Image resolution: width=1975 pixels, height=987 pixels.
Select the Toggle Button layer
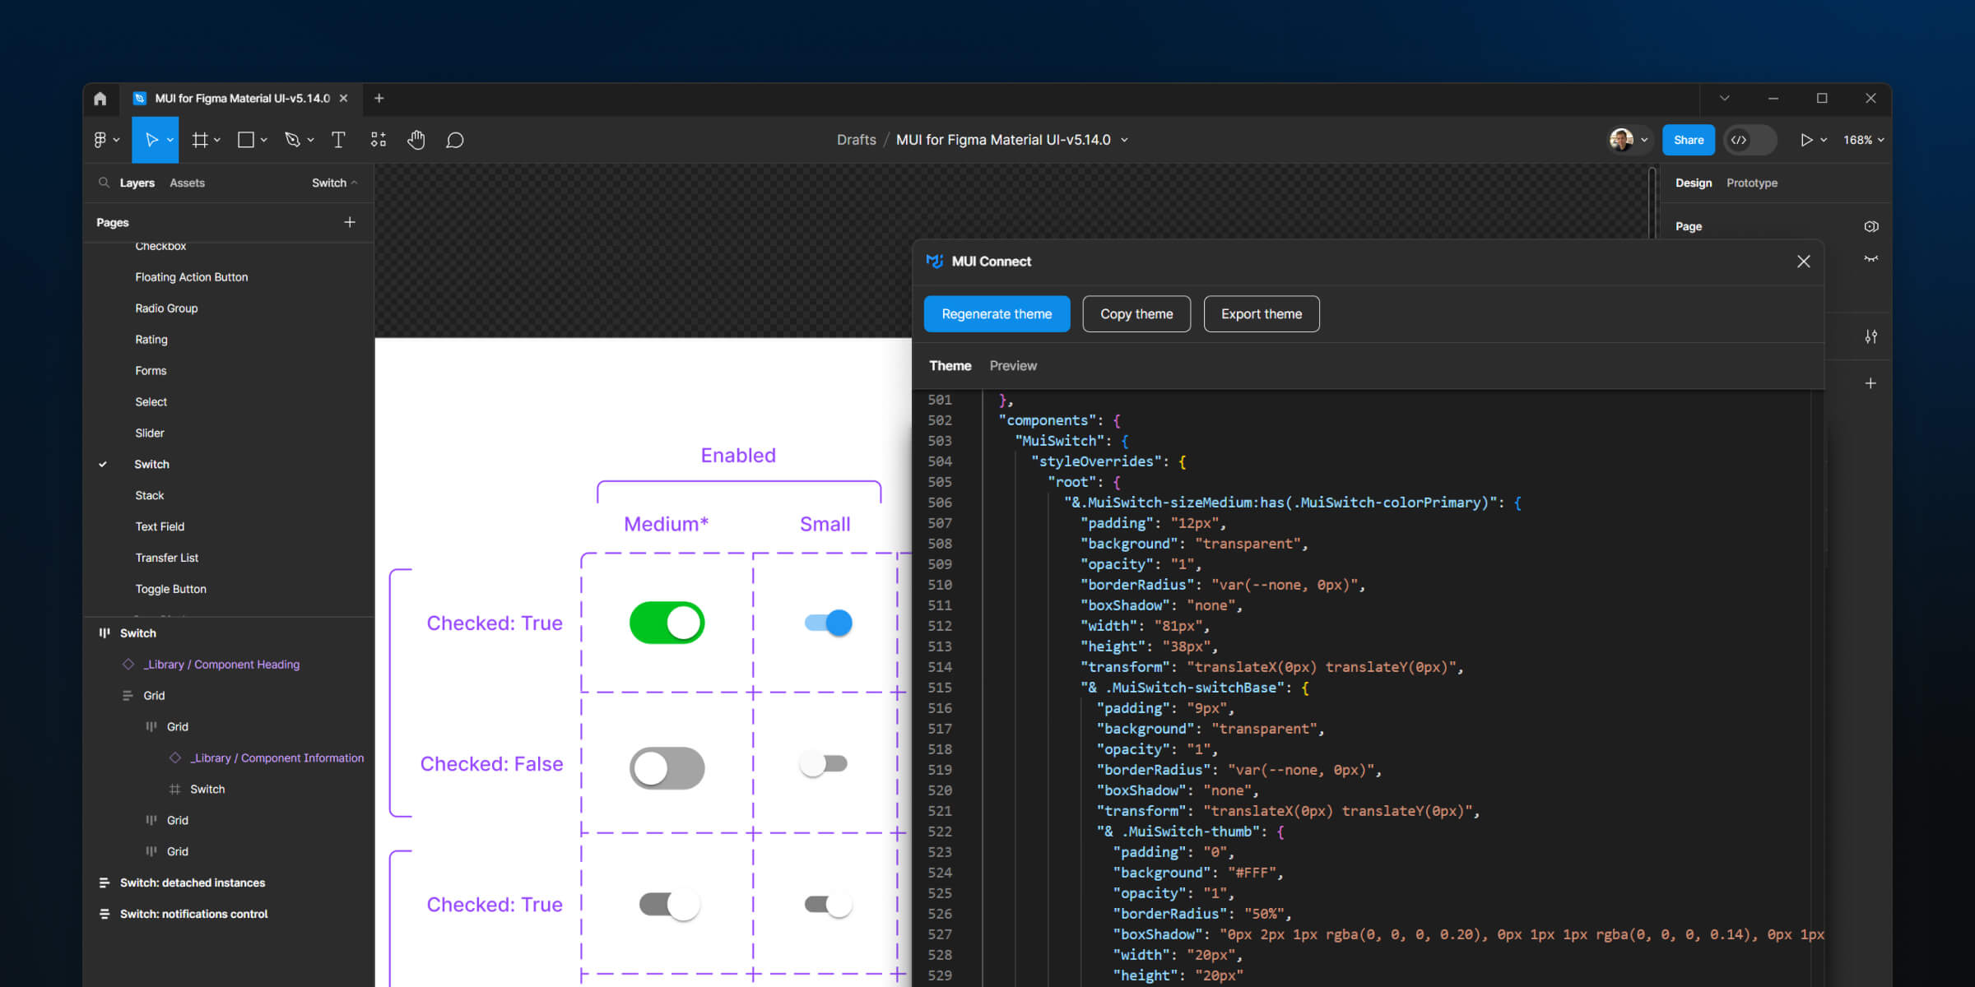[x=171, y=589]
